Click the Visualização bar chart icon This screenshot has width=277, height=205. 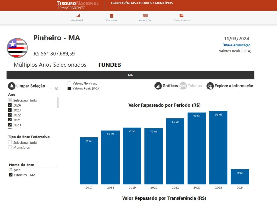[78, 16]
